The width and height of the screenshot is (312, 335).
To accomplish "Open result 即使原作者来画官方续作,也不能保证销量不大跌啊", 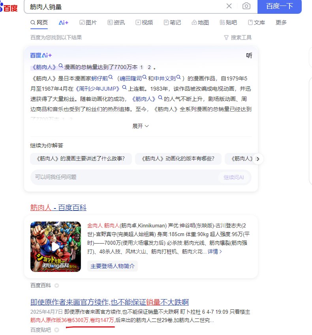I will 109,302.
